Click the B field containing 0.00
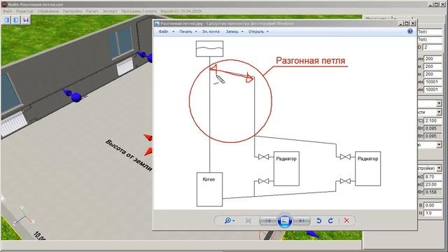The image size is (448, 252). [x=433, y=205]
